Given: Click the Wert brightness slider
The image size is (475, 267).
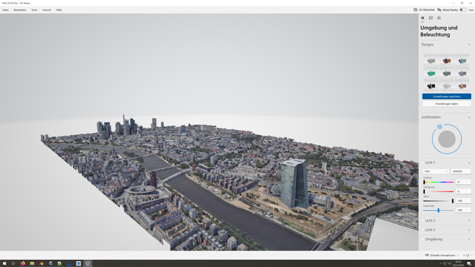Looking at the screenshot, I should [x=439, y=201].
